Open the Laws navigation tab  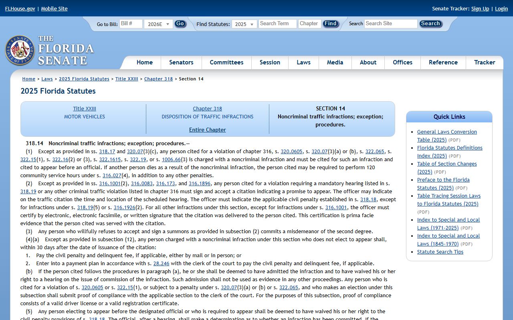[x=303, y=62]
